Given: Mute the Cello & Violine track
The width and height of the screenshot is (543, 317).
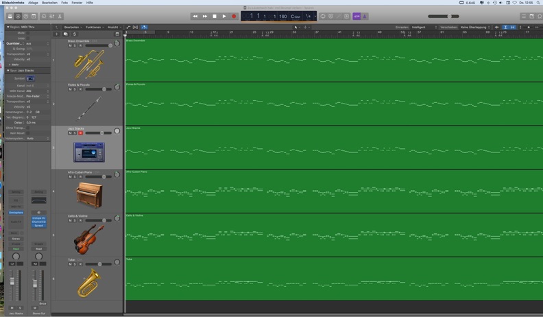Looking at the screenshot, I should pyautogui.click(x=71, y=220).
